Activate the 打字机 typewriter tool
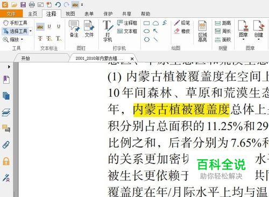Viewport: 269px width, 197px height. tap(108, 31)
